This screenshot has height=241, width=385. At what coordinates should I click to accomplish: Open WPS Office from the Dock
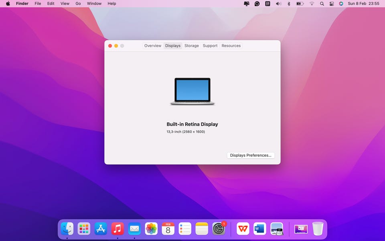pyautogui.click(x=243, y=229)
